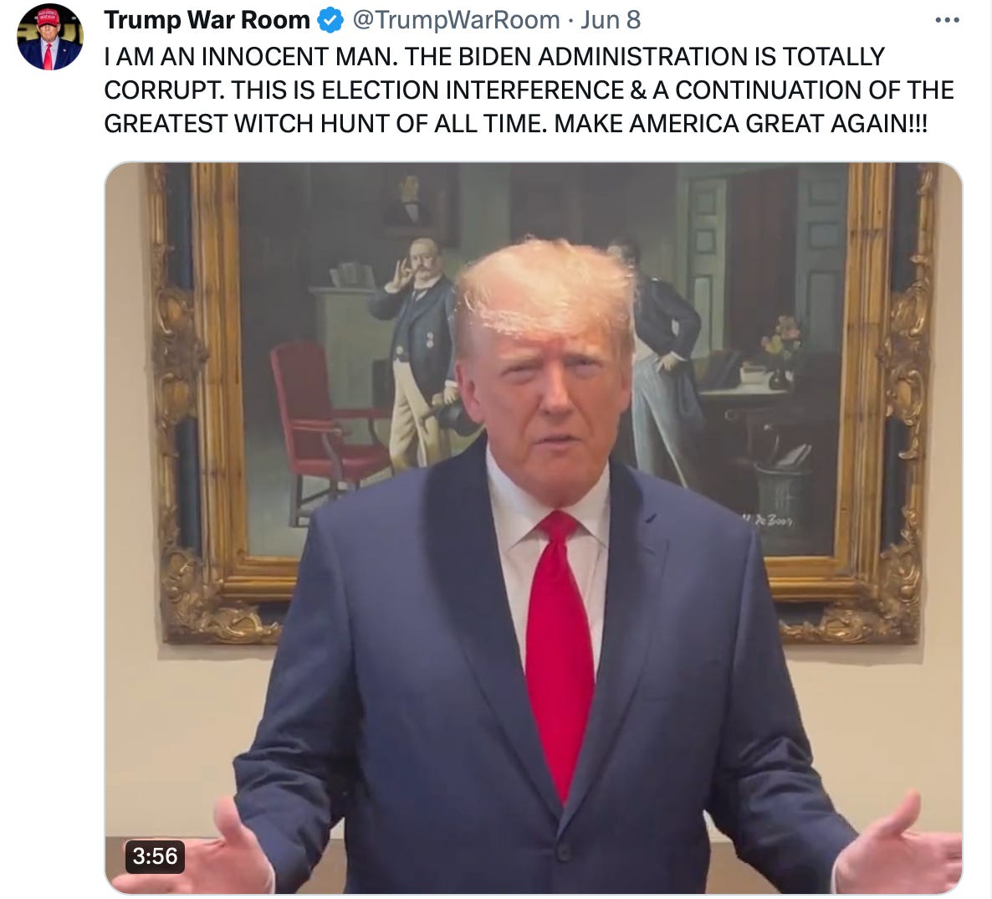Click the blue verified checkmark badge
Screen dimensions: 992x899
pyautogui.click(x=330, y=20)
